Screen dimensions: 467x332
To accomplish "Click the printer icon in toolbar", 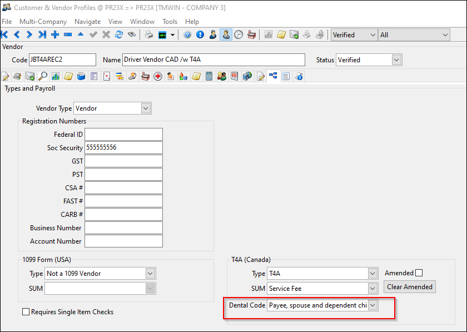I will (x=149, y=34).
